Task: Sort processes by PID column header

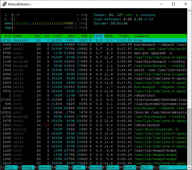Action: pyautogui.click(x=8, y=36)
